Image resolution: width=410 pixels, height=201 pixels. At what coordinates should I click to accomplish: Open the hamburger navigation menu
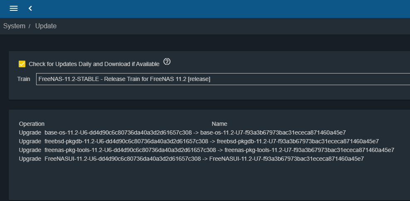pos(14,8)
